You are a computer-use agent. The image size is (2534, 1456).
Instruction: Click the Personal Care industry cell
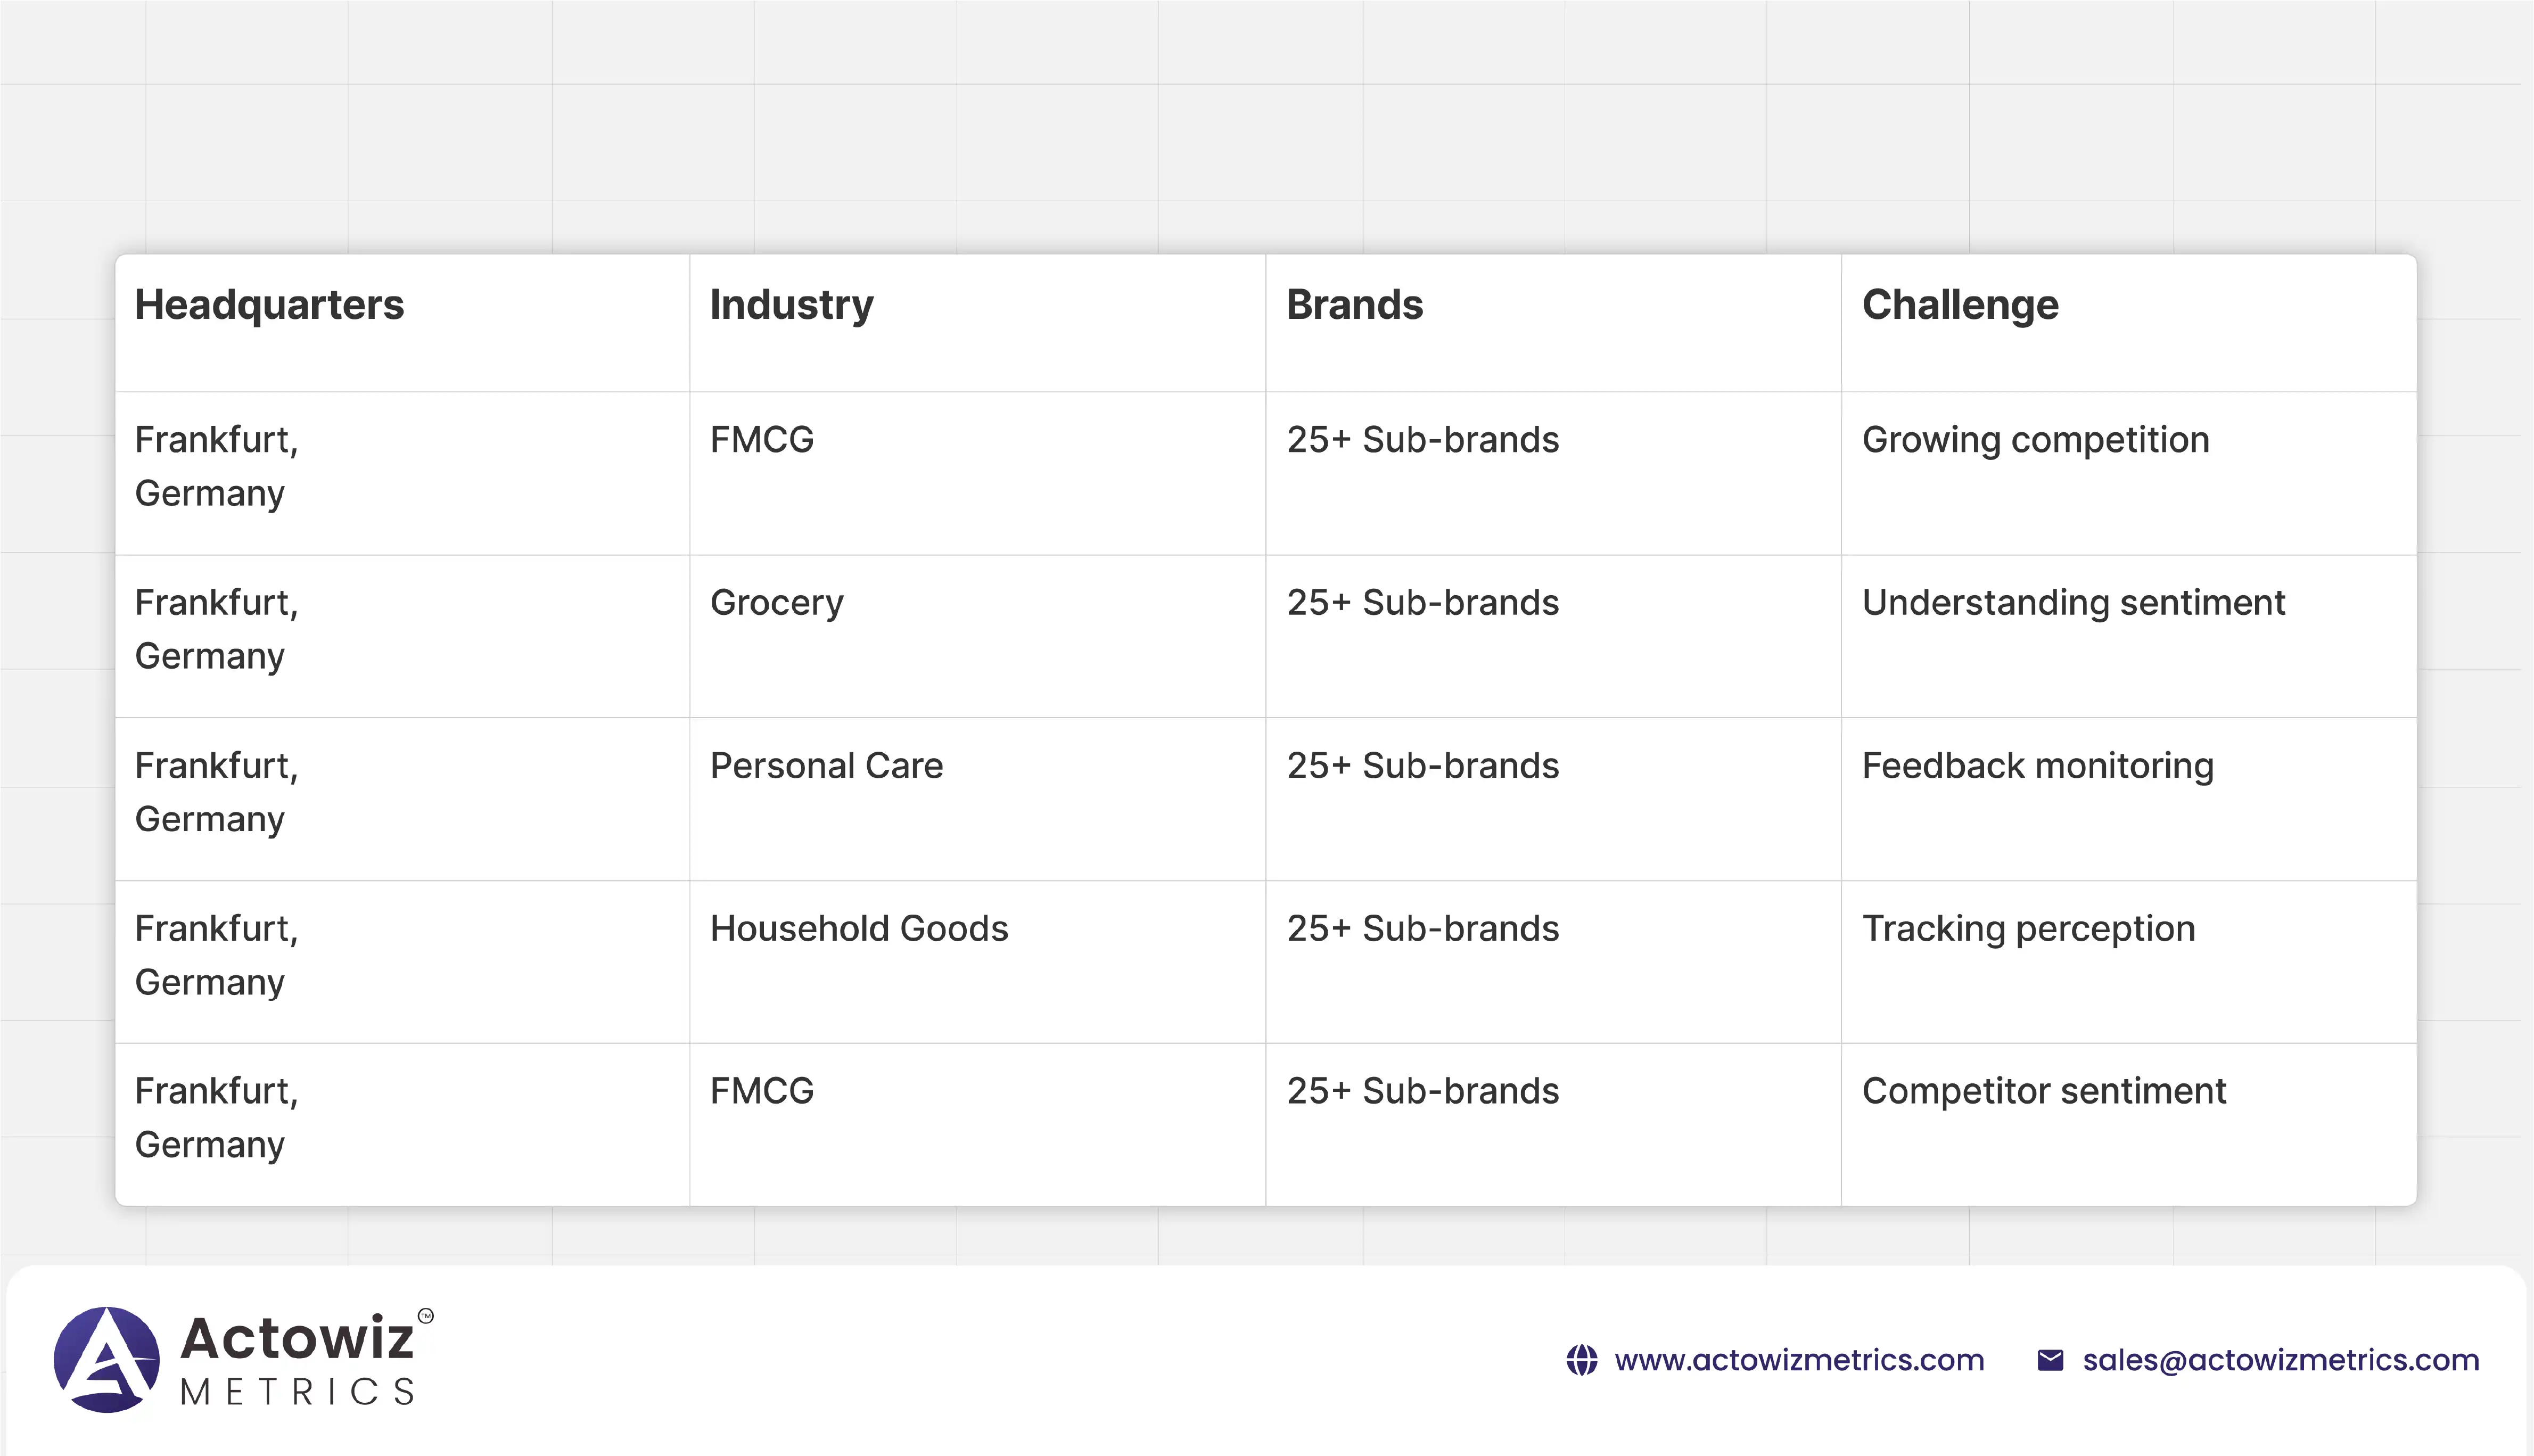[x=826, y=766]
